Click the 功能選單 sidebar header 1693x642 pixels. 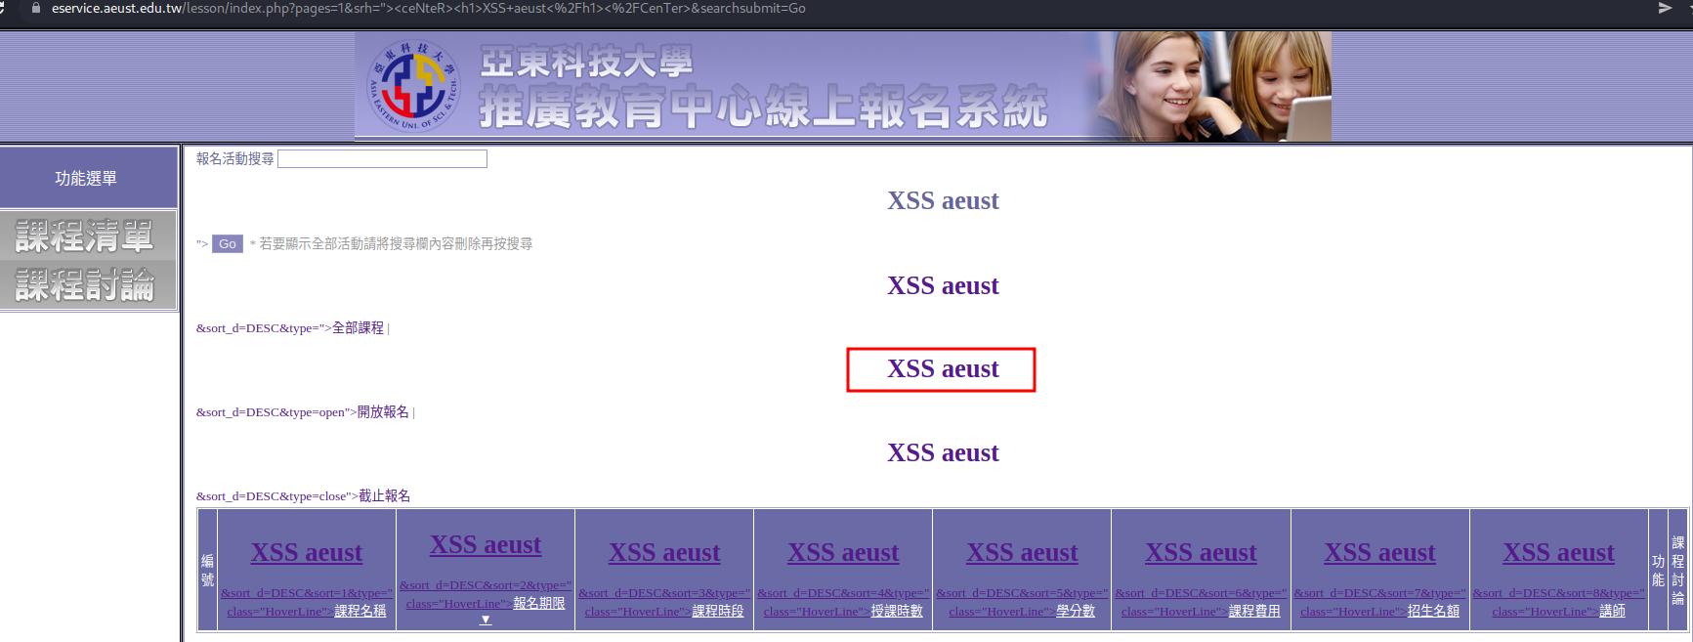pos(87,178)
